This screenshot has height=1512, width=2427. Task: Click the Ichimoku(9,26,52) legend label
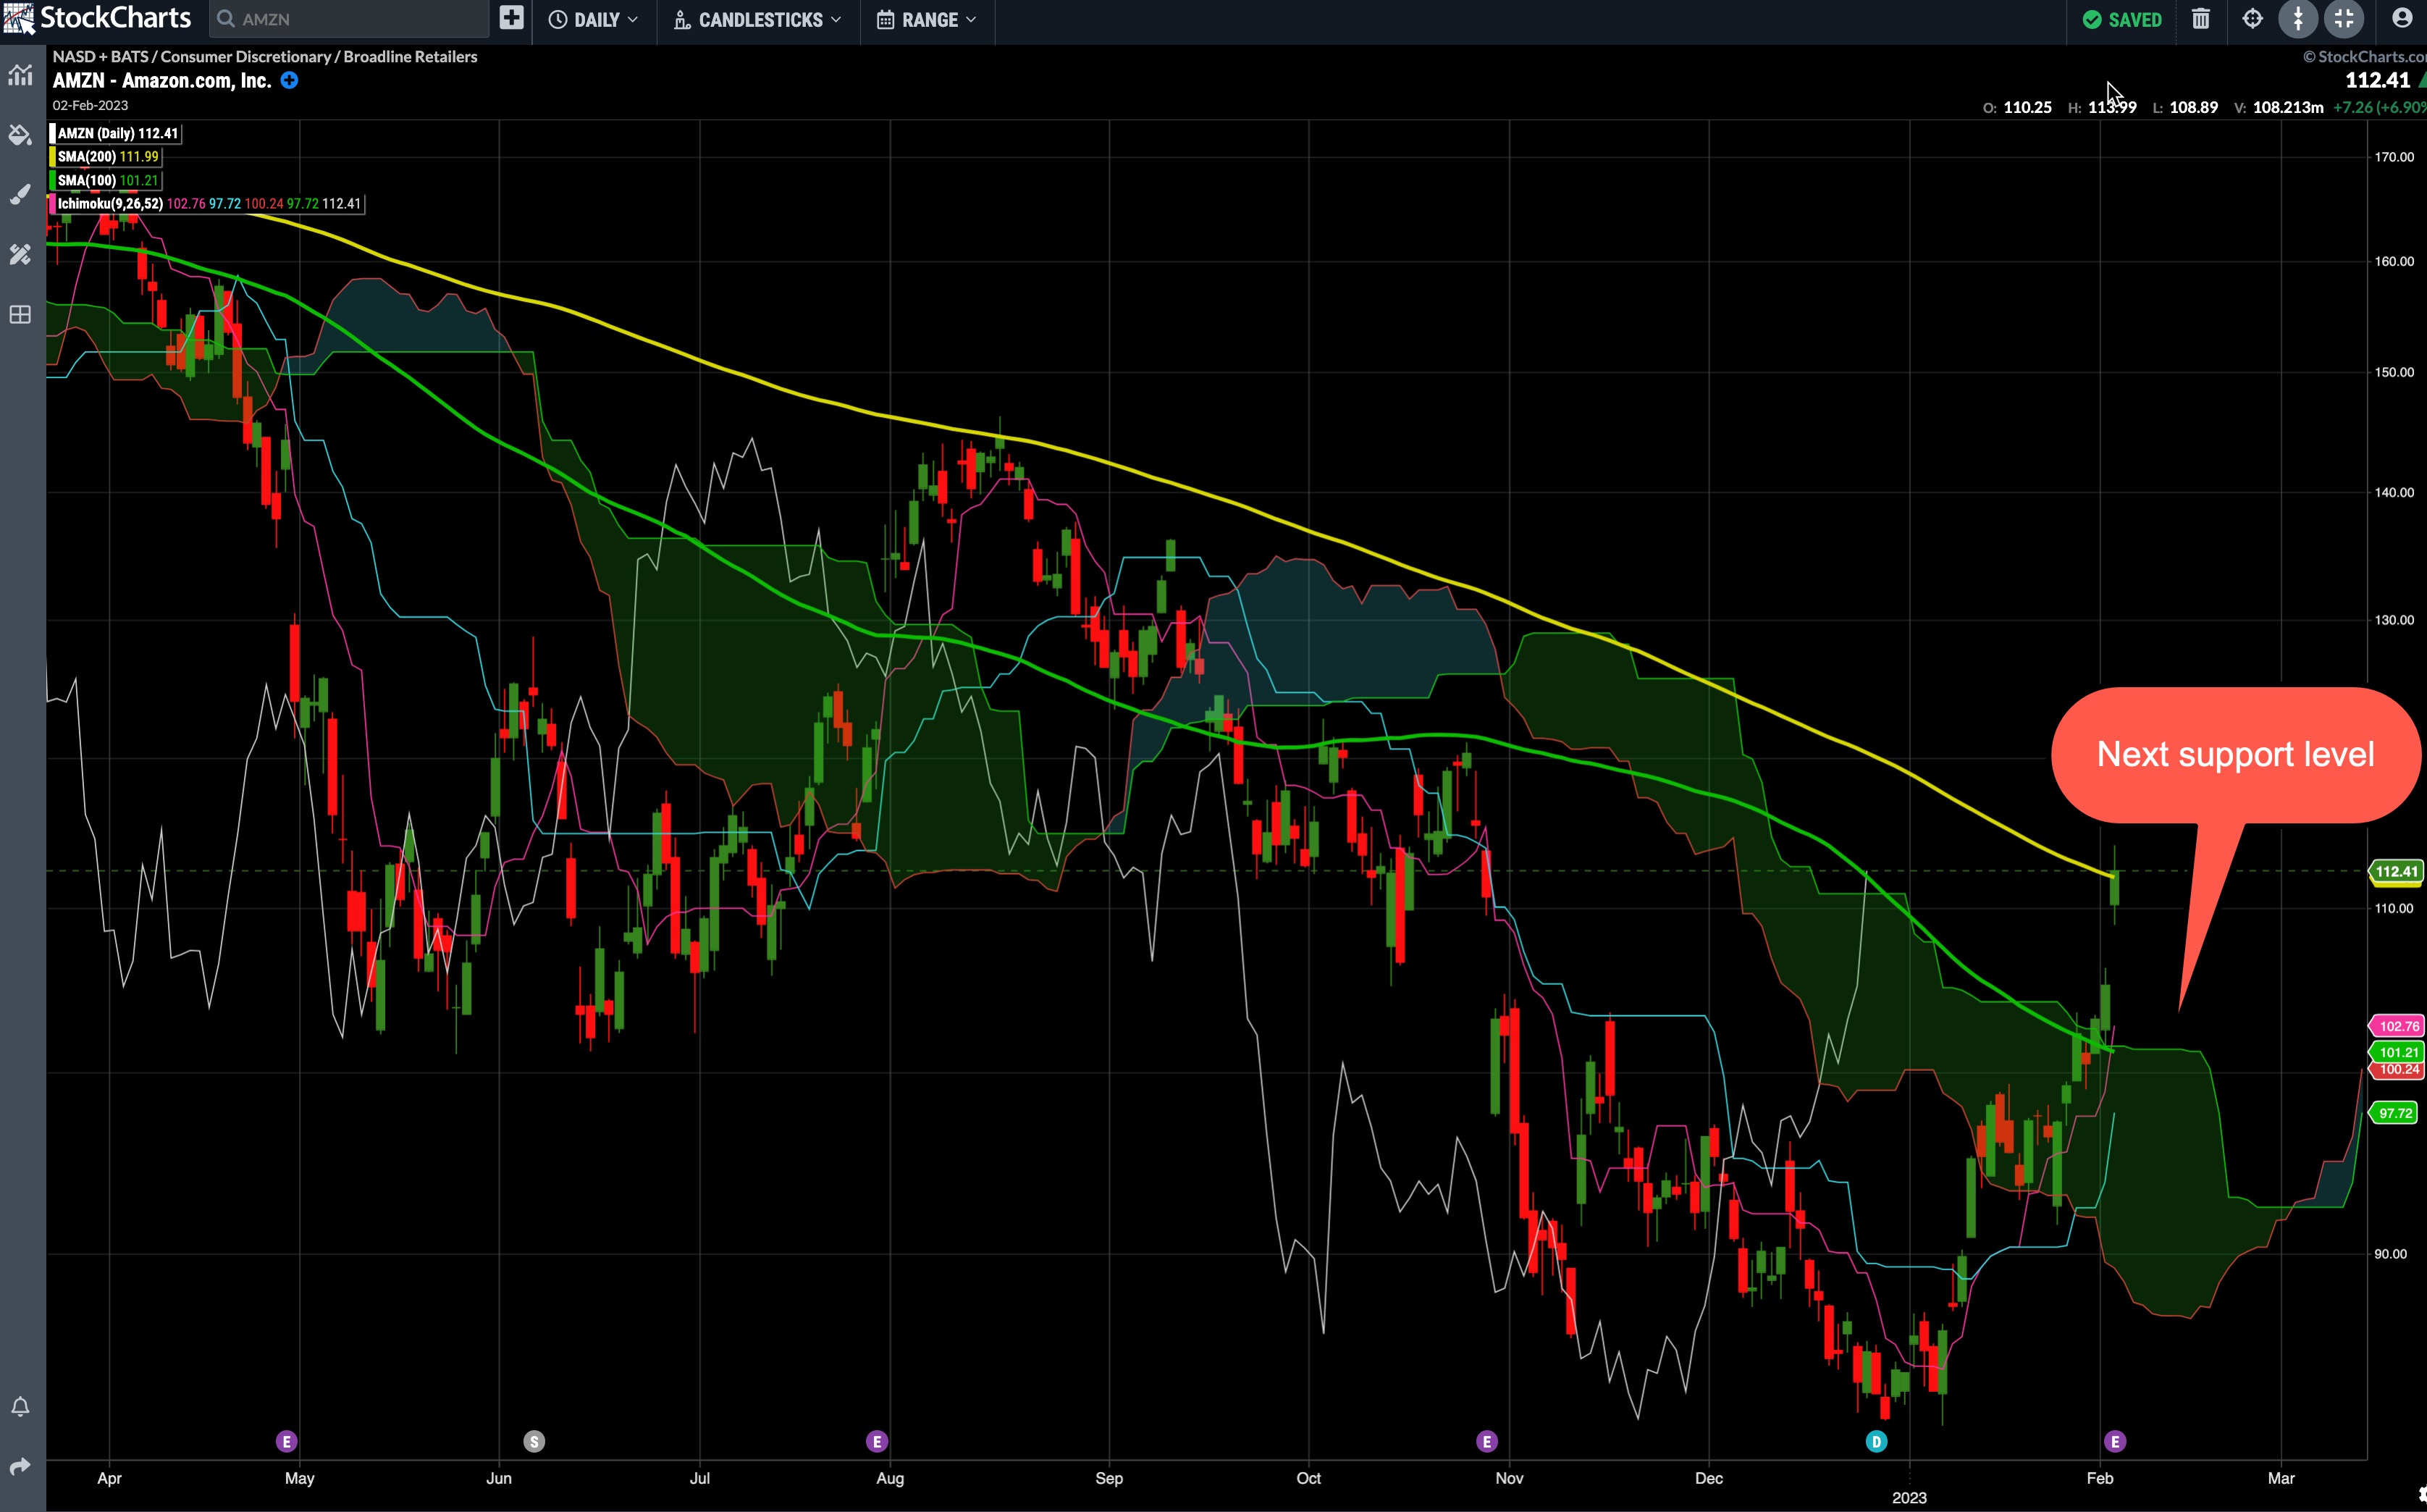pyautogui.click(x=110, y=204)
